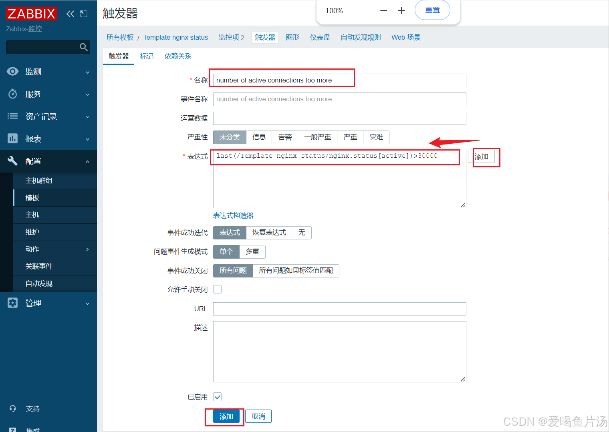Open 图形 in breadcrumb nav
Viewport: 609px width, 432px height.
[292, 37]
